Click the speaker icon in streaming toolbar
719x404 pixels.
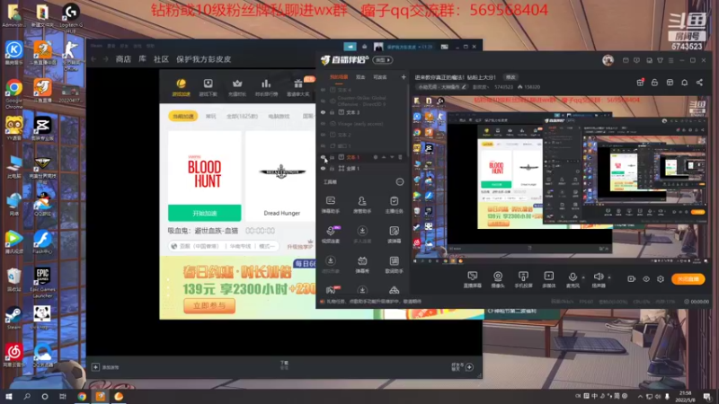click(599, 277)
